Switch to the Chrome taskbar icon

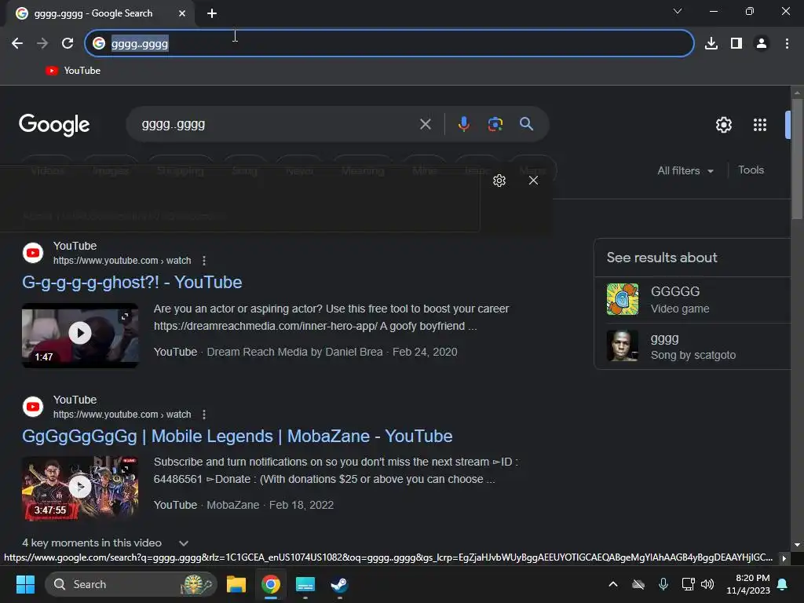[x=271, y=584]
